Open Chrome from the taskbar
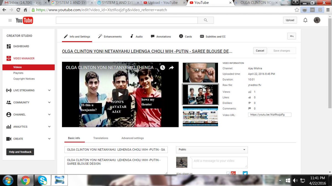Viewport: 332px width, 186px height. (25, 180)
